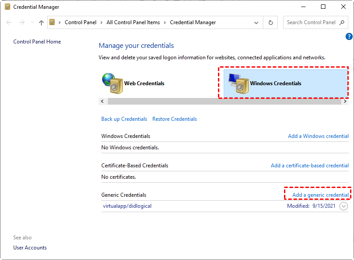Viewport: 354px width, 260px height.
Task: Click Add a Windows credential link
Action: (318, 136)
